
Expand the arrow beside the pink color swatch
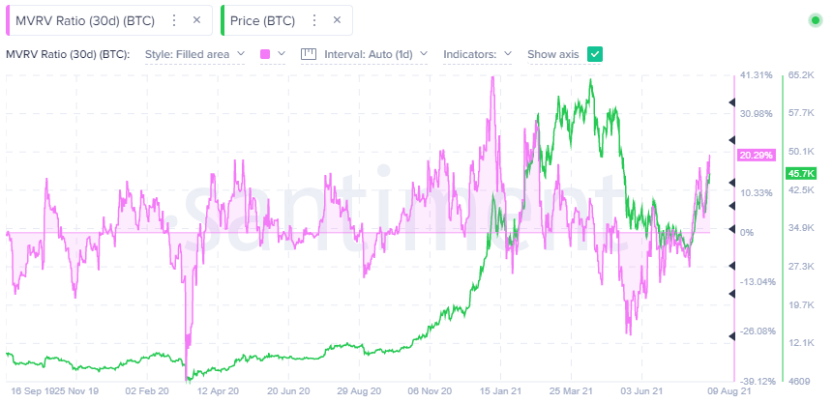(x=282, y=54)
